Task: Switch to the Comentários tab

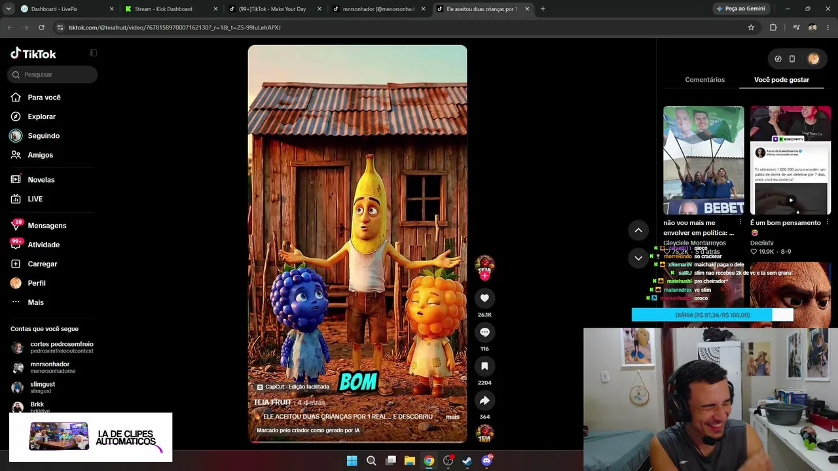Action: tap(705, 80)
